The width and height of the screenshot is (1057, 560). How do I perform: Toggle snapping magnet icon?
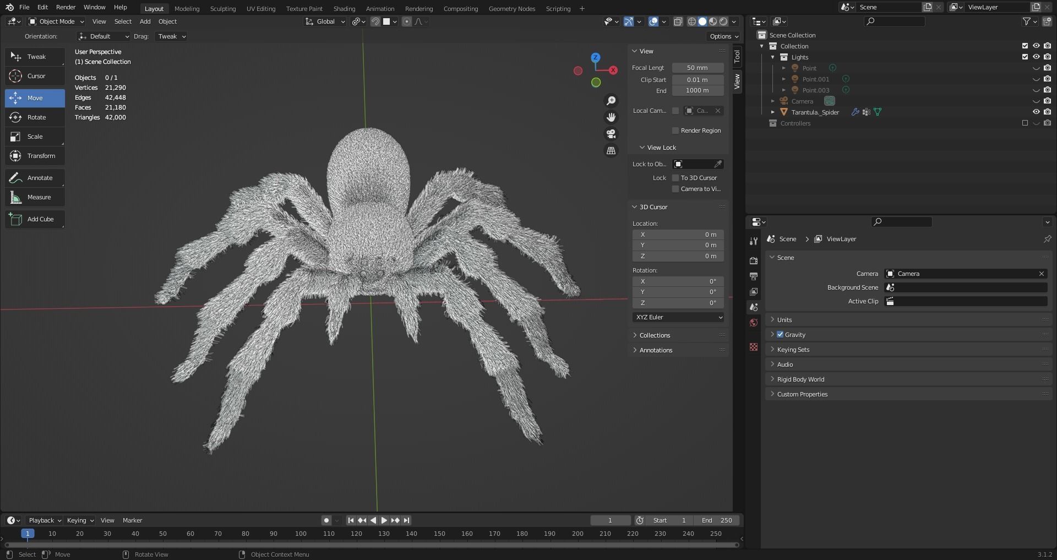pos(375,21)
